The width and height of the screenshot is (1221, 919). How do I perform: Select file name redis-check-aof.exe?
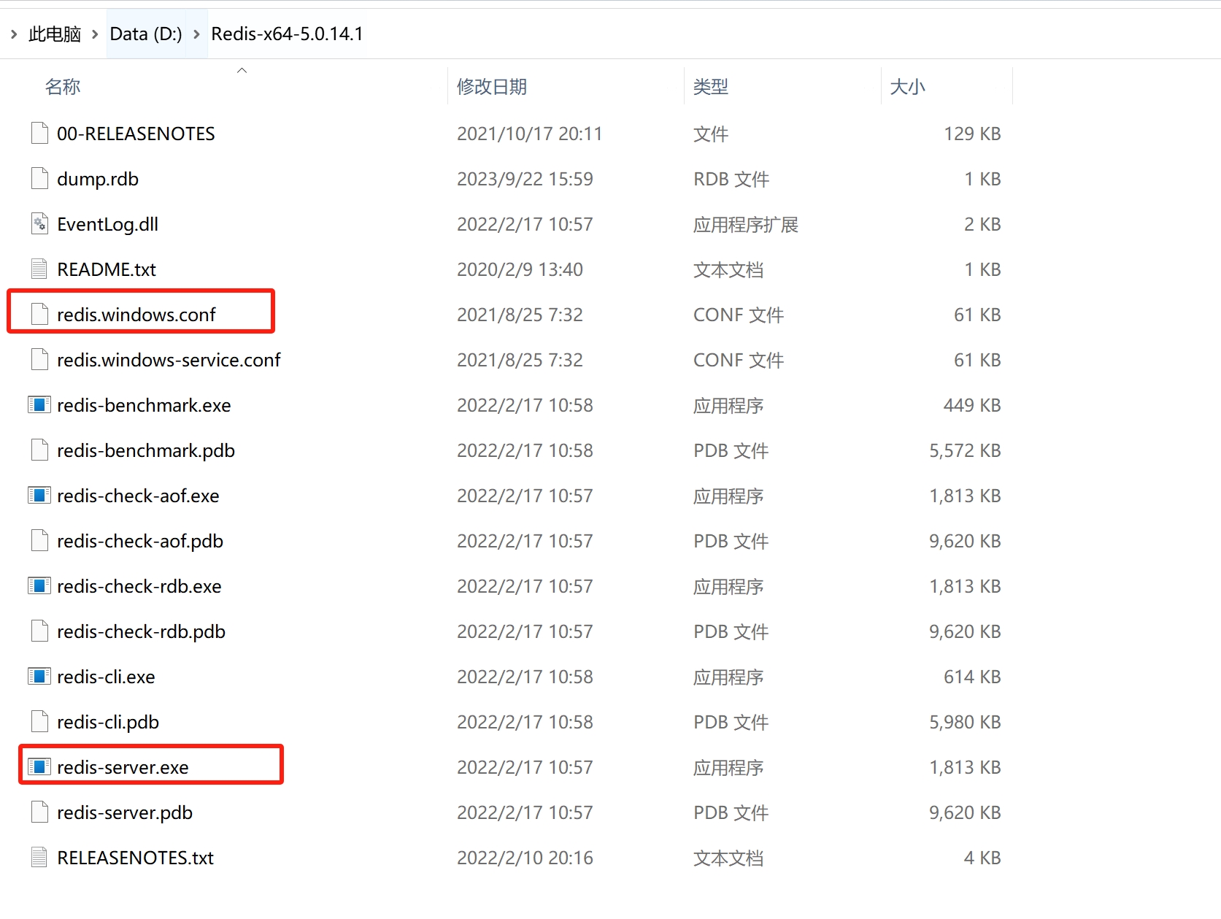pyautogui.click(x=138, y=496)
